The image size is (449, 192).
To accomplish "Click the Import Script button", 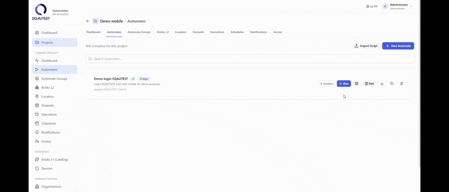I will (366, 46).
